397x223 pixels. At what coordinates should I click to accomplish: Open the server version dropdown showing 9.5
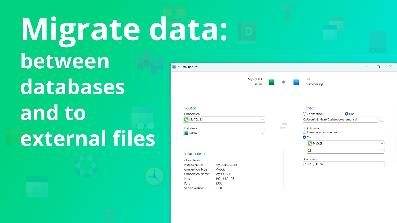[x=346, y=151]
